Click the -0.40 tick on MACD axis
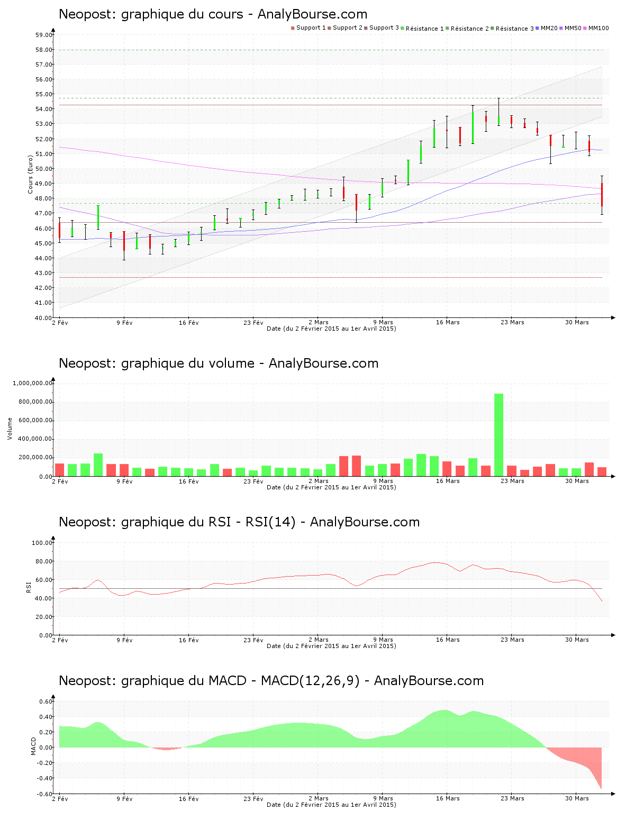 [x=44, y=778]
